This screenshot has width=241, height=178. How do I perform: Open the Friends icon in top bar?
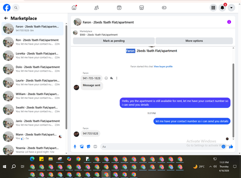(96, 8)
